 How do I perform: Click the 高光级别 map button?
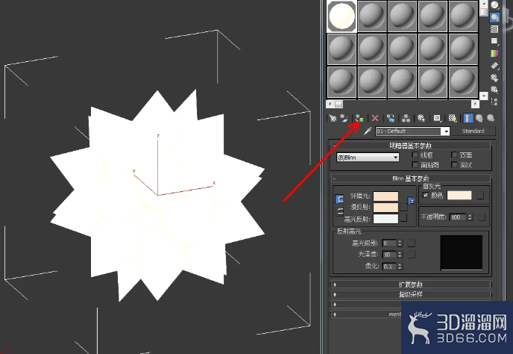[x=412, y=243]
